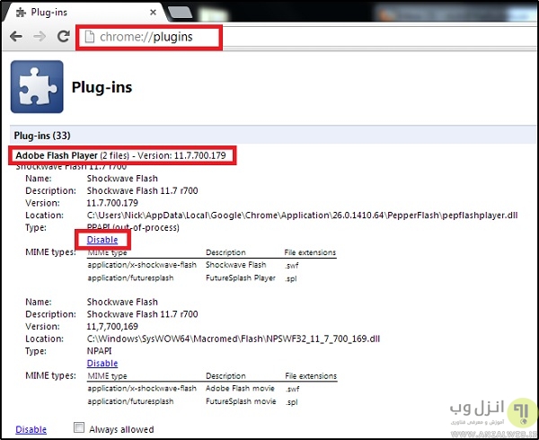This screenshot has height=440, width=539.
Task: Click the Plug-ins page title heading
Action: (102, 89)
